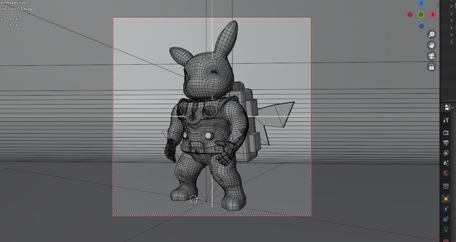This screenshot has width=456, height=242.
Task: Click the '1 / 17' statistics text
Action: coord(15,19)
